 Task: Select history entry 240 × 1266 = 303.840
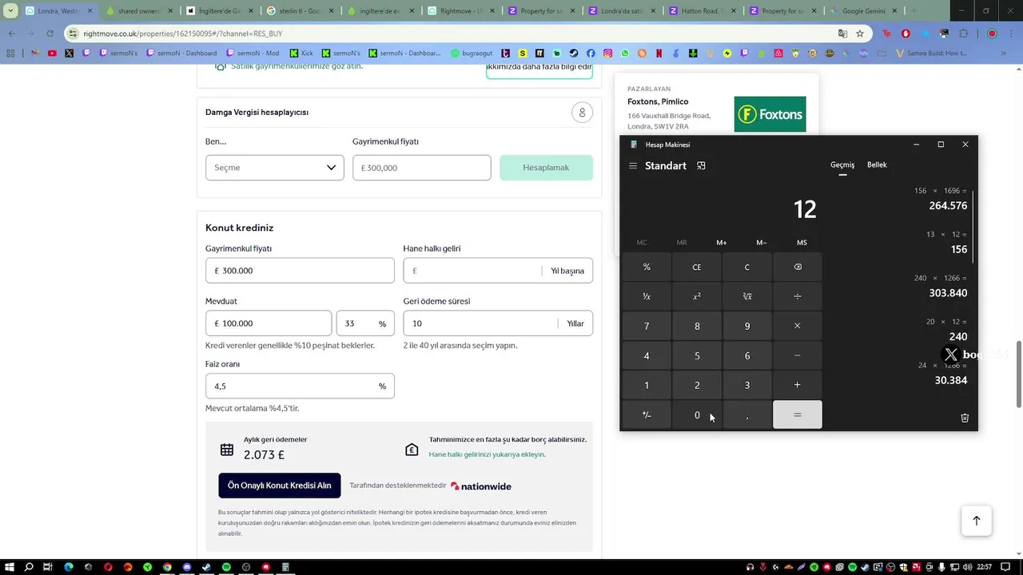[939, 286]
